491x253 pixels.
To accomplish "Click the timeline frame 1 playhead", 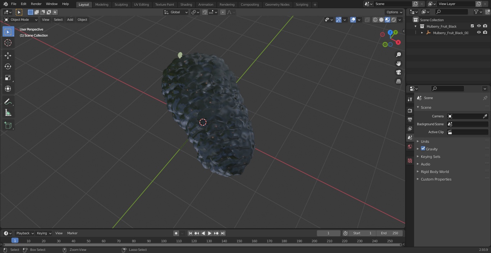I will [x=15, y=241].
